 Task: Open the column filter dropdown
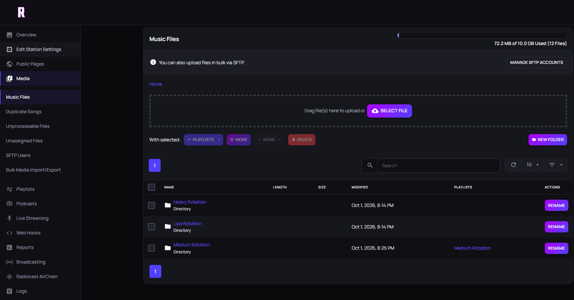pos(556,165)
